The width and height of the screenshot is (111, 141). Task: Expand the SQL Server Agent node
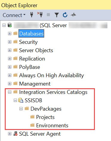click(10, 134)
